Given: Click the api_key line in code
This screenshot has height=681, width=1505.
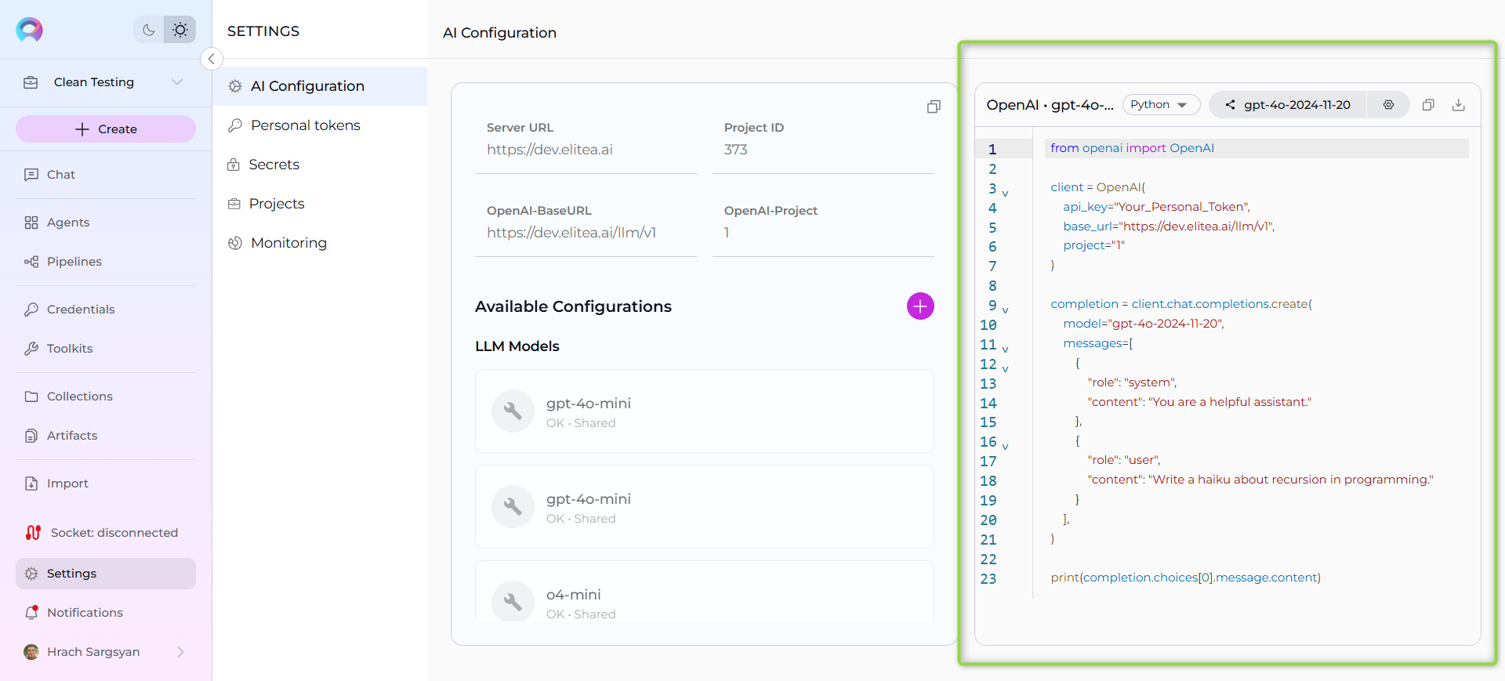Looking at the screenshot, I should [1156, 207].
